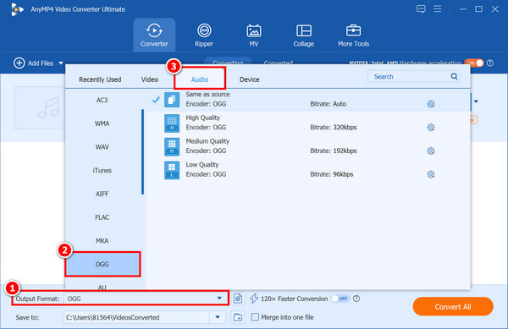Open the output folder icon next to Save to
Screen dimensions: 508x329
(x=238, y=317)
